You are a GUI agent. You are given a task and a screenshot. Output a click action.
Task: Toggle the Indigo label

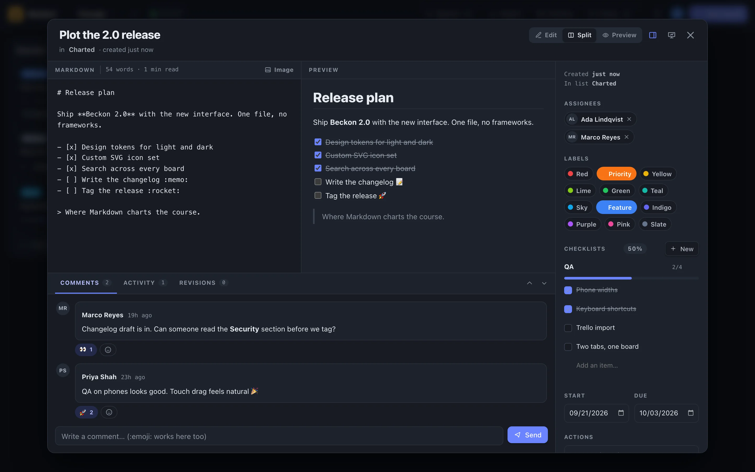click(x=658, y=208)
